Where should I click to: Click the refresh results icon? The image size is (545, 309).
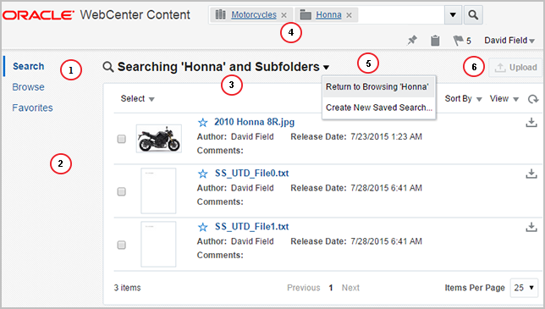tap(533, 99)
